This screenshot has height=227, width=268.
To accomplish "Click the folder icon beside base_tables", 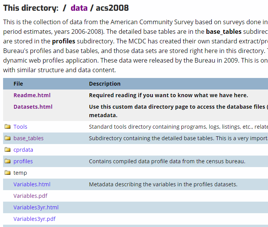I will pyautogui.click(x=7, y=138).
